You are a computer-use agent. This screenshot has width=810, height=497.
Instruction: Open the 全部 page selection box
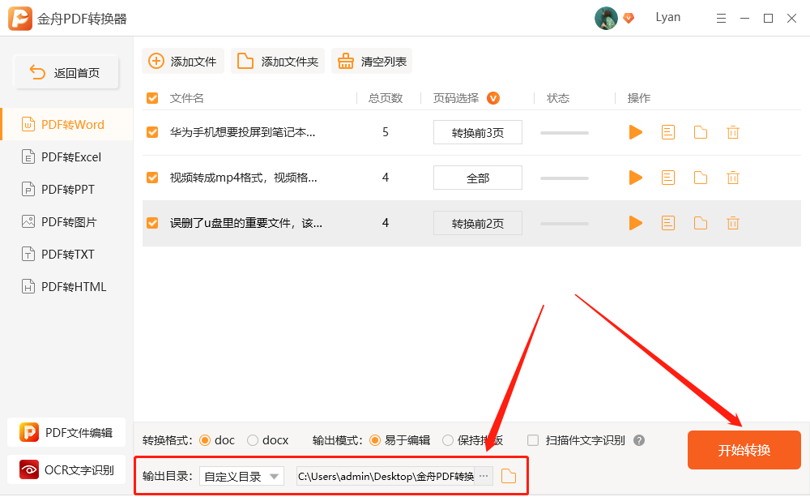tap(477, 178)
